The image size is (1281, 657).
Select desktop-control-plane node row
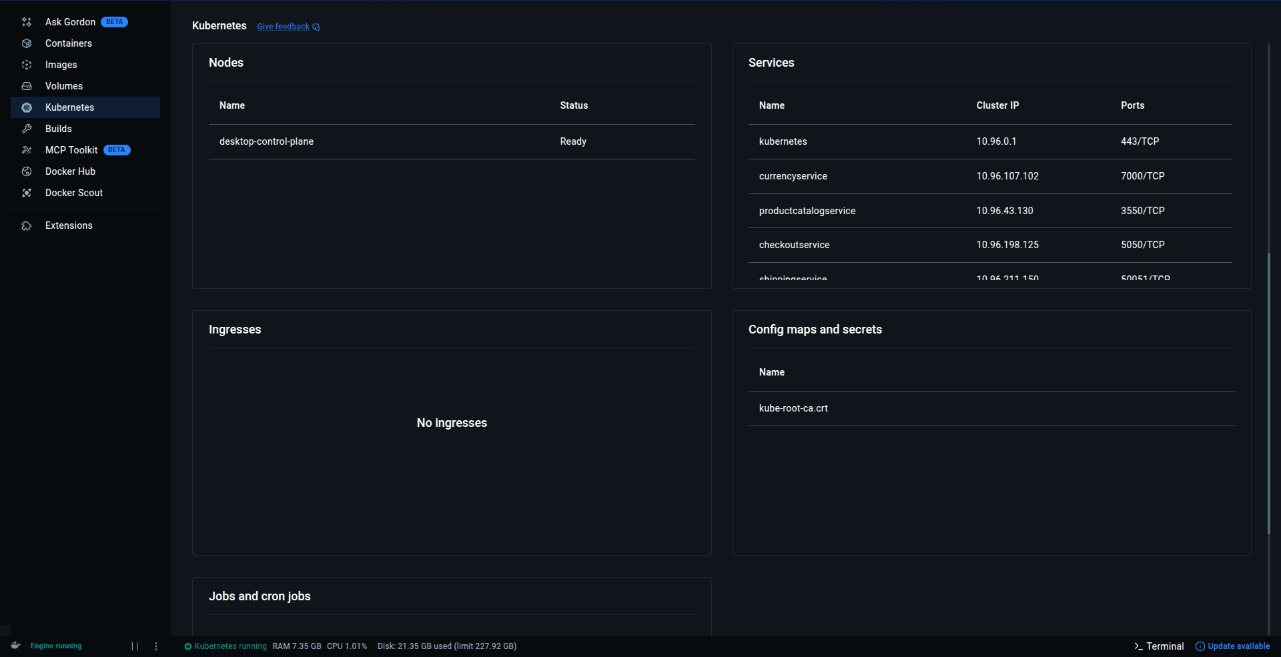pyautogui.click(x=452, y=141)
